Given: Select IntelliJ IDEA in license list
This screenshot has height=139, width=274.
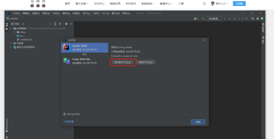Looking at the screenshot, I should 85,47.
